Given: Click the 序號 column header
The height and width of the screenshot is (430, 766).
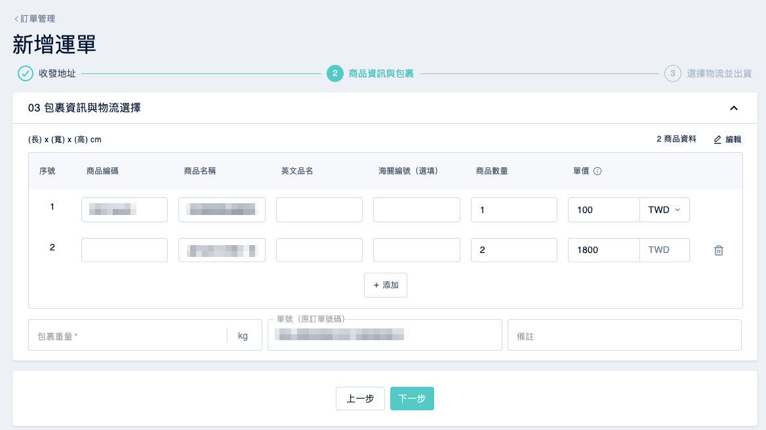Looking at the screenshot, I should click(x=47, y=171).
